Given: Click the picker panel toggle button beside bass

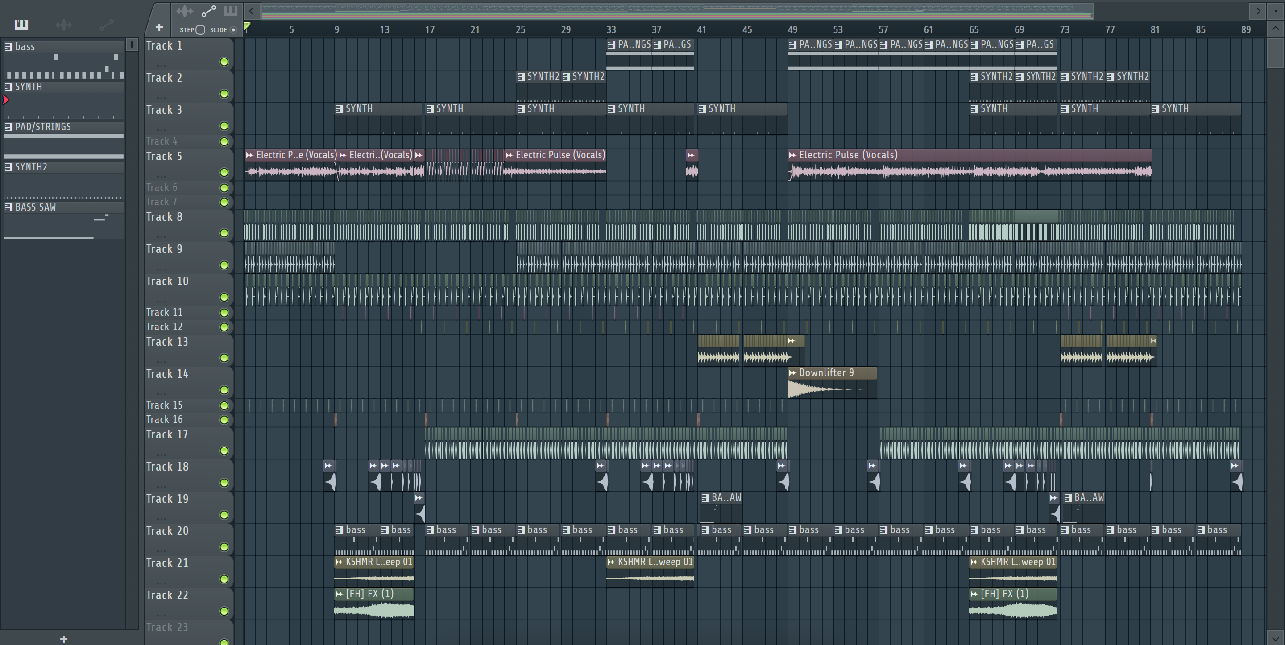Looking at the screenshot, I should pos(132,45).
